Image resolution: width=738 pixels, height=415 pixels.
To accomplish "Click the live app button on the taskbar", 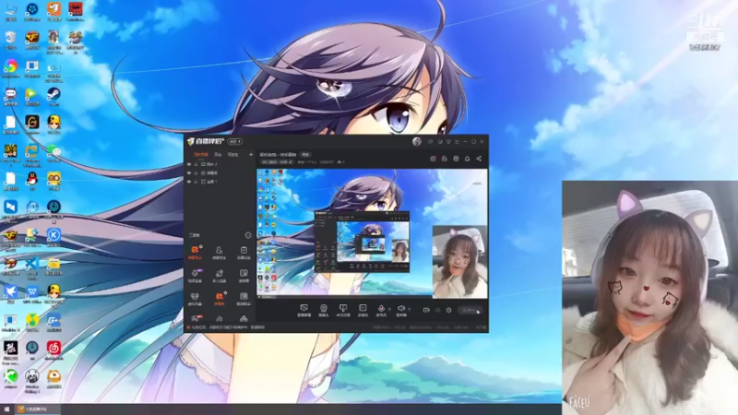I will 37,409.
